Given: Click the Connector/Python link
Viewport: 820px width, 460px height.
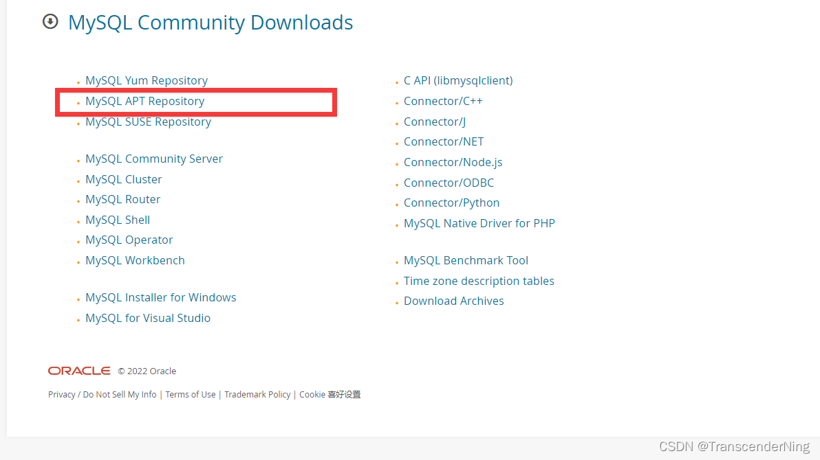Looking at the screenshot, I should [x=451, y=203].
